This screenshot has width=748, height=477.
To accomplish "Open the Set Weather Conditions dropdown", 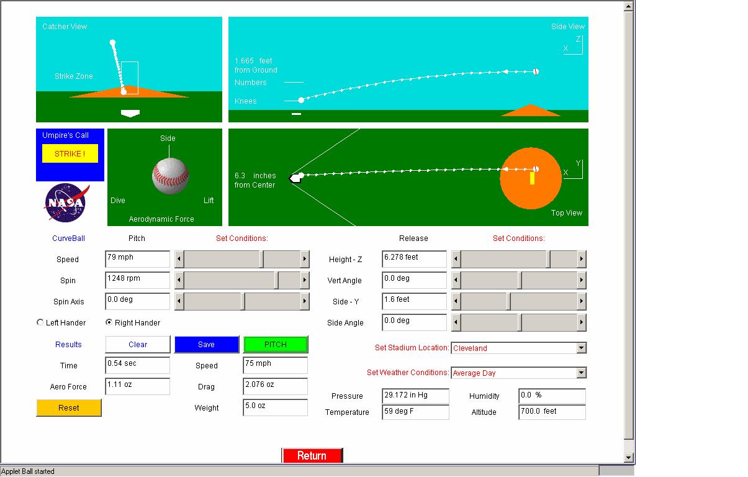I will point(518,373).
